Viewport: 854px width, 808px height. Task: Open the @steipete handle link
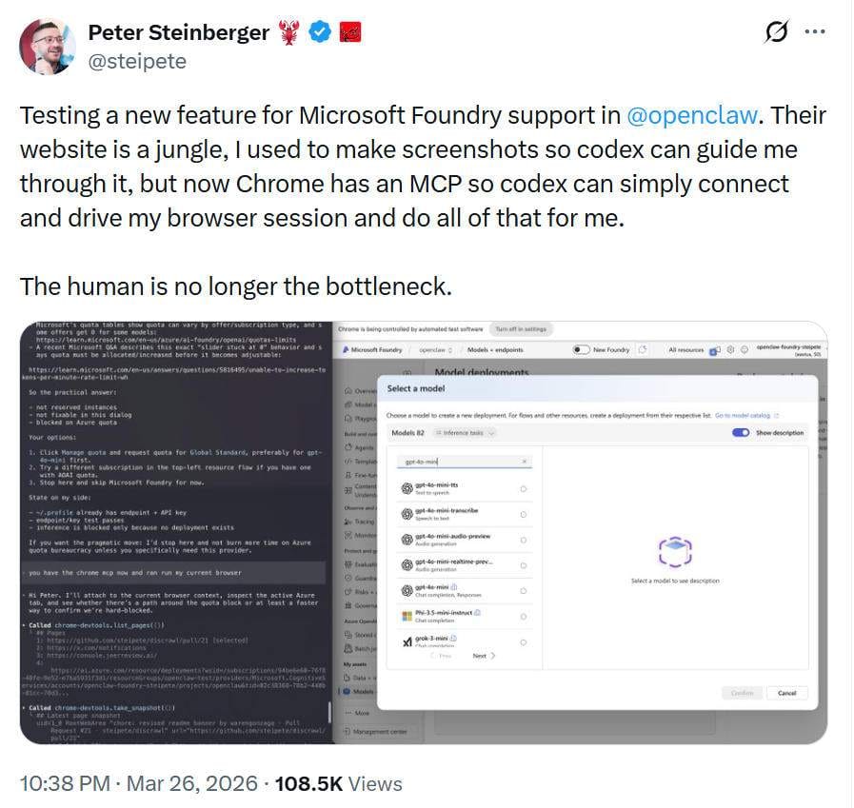(137, 61)
